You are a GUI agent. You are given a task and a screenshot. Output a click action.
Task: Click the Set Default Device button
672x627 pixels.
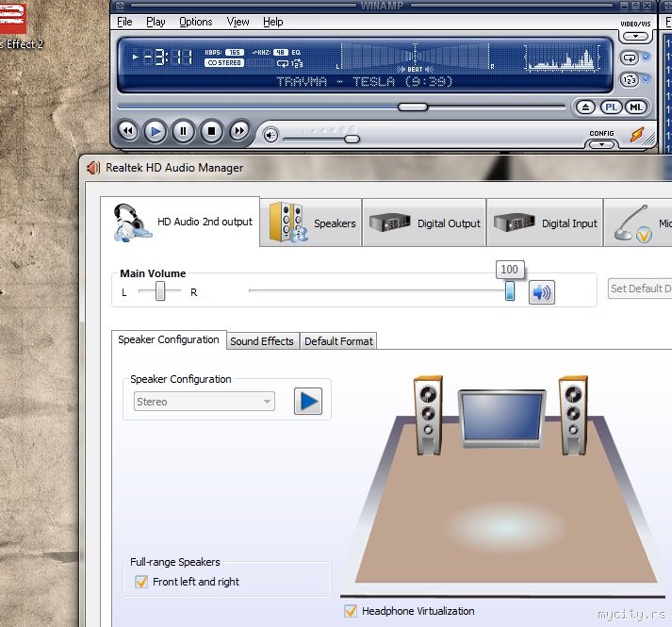point(640,289)
